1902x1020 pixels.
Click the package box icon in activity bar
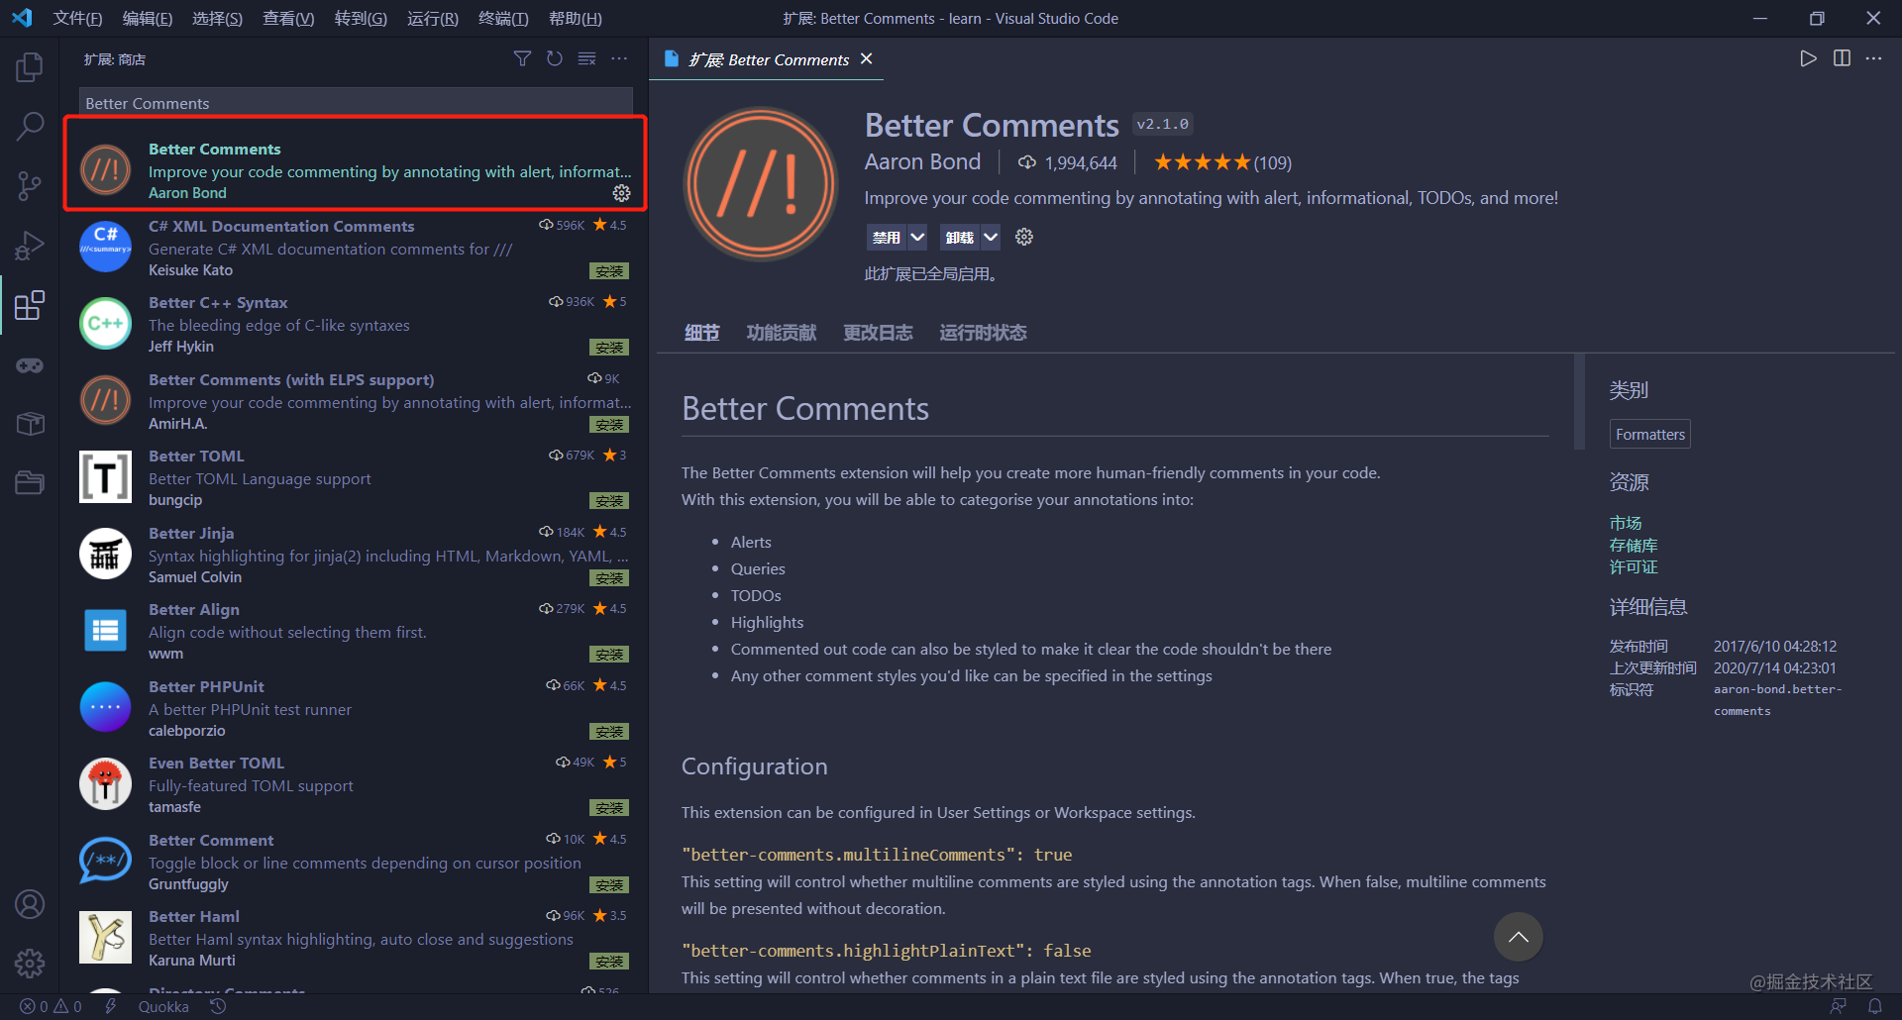(30, 424)
